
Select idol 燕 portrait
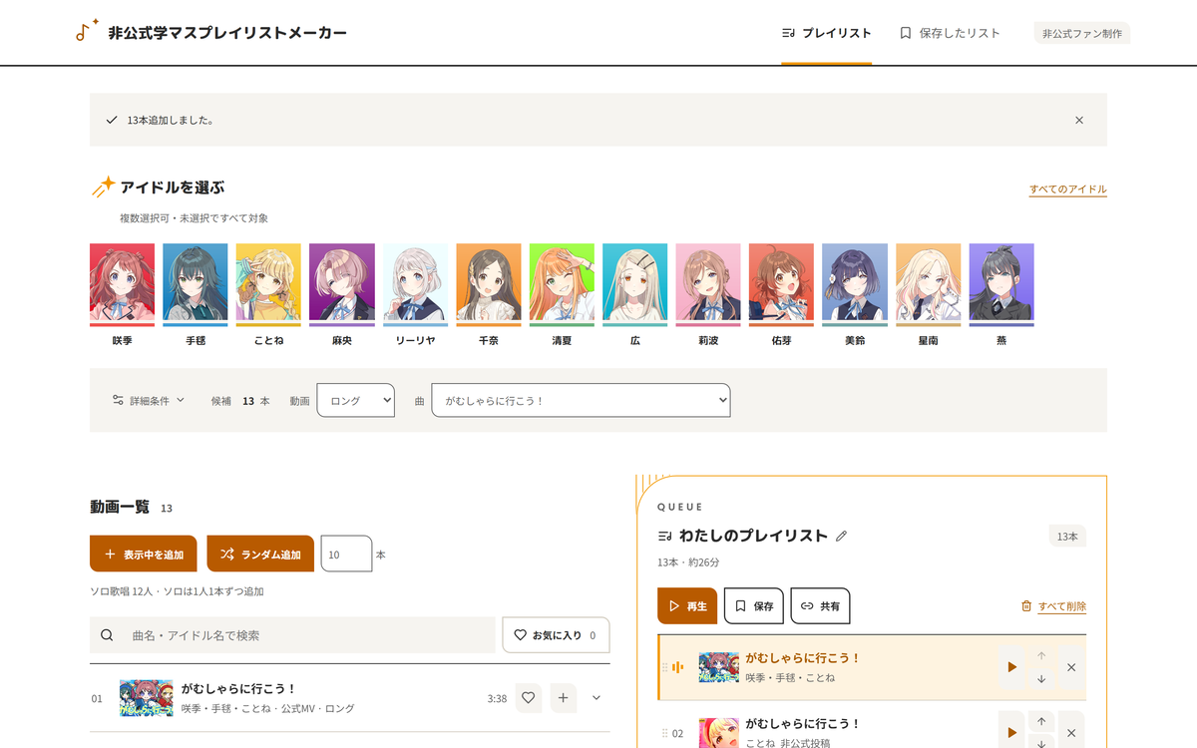click(1001, 285)
